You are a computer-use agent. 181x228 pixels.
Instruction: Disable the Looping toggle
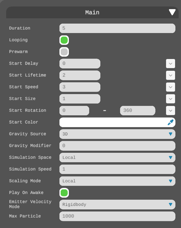point(64,40)
